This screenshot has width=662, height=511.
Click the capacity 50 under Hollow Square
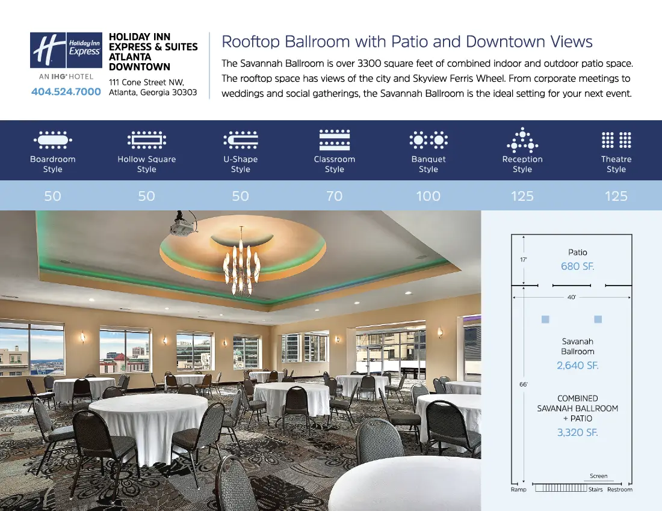pos(146,196)
